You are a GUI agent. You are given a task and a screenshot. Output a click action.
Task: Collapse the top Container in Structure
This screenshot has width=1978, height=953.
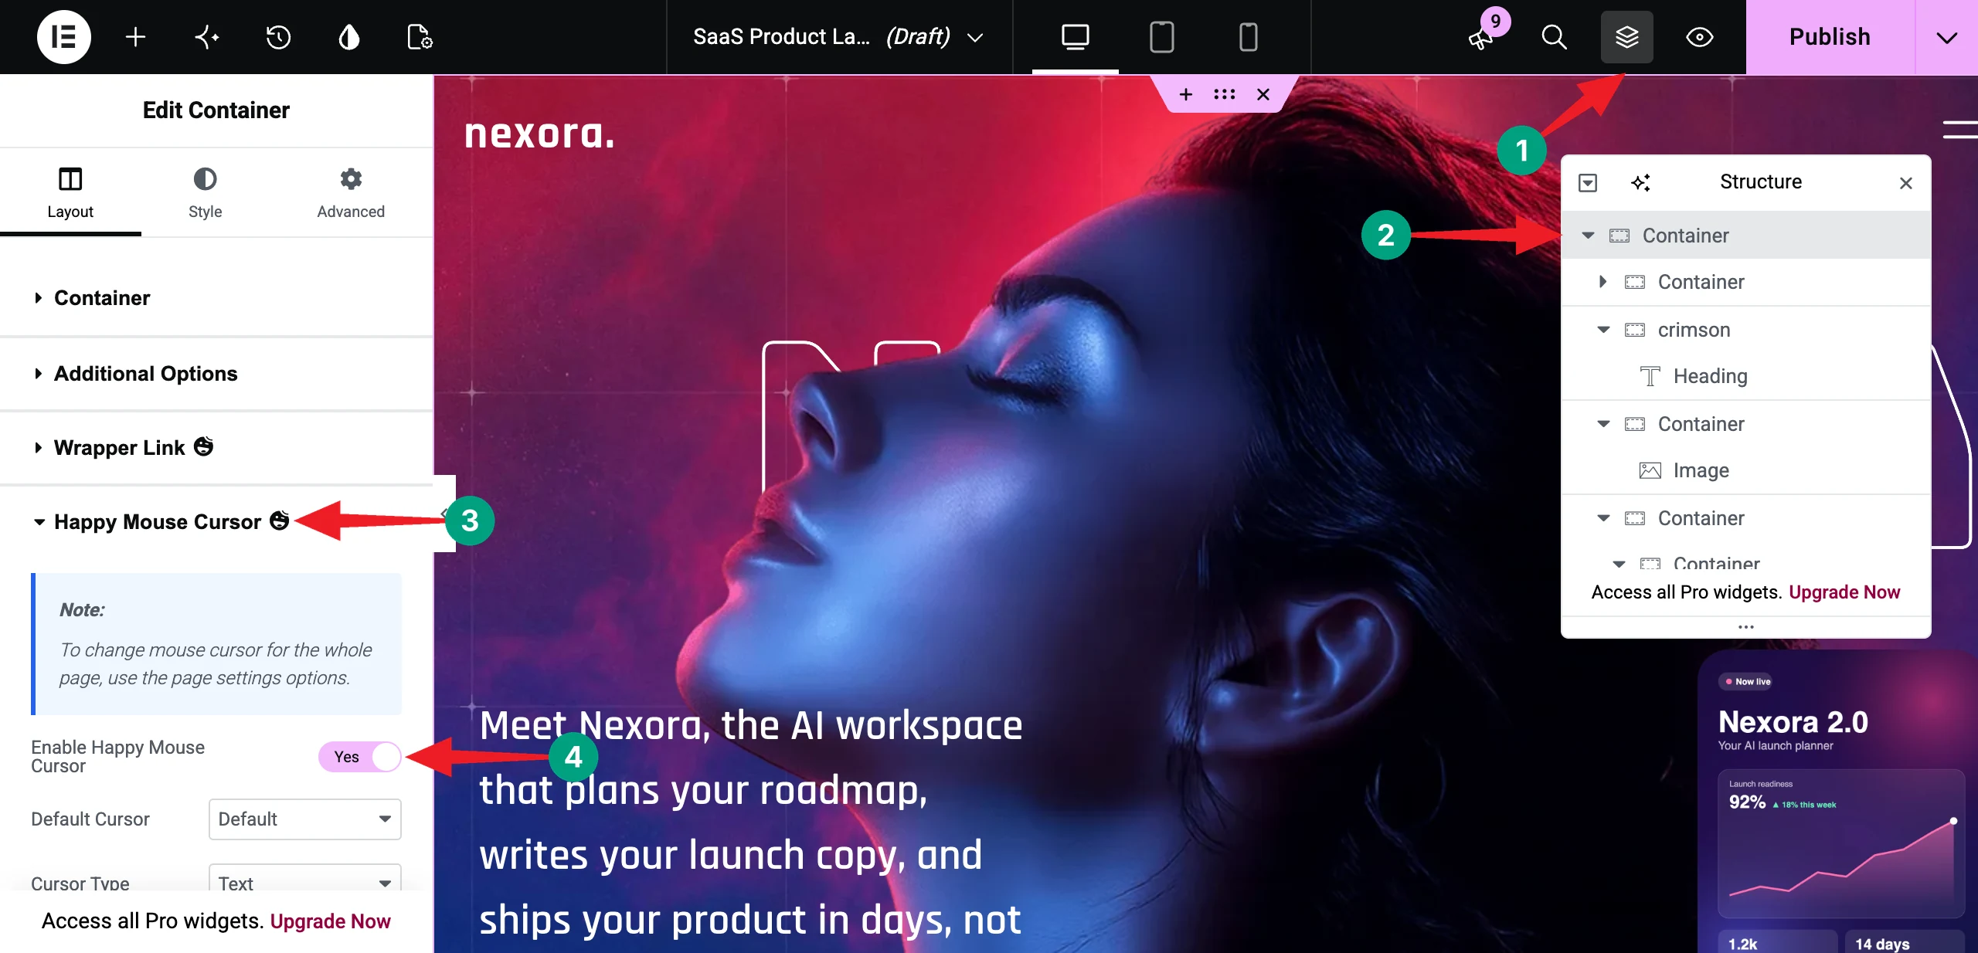(1588, 235)
